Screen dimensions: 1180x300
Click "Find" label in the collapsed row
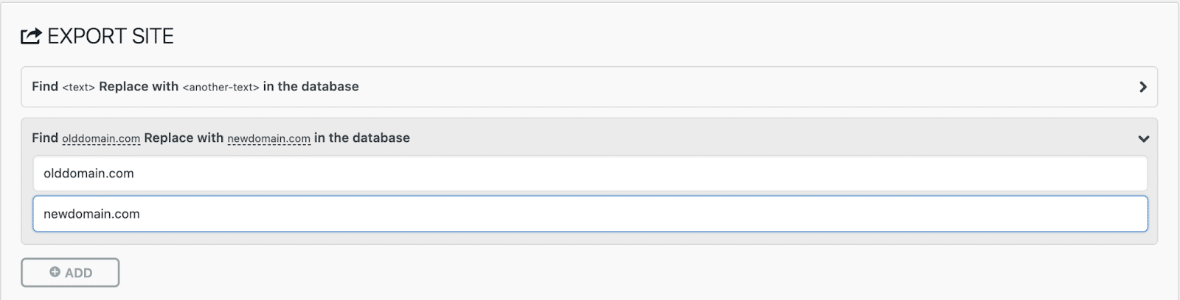point(45,86)
